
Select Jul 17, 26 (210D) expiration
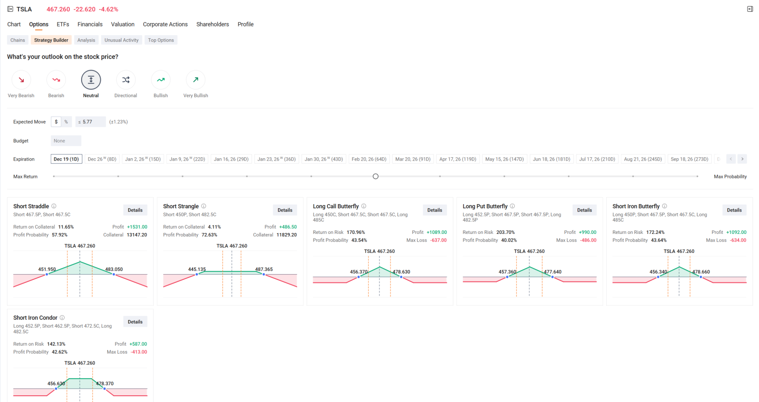click(597, 159)
